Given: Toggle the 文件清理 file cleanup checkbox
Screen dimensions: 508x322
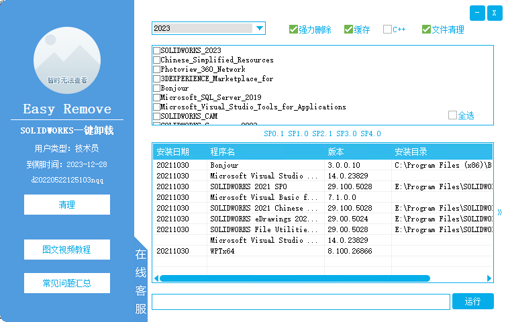Looking at the screenshot, I should [x=426, y=30].
